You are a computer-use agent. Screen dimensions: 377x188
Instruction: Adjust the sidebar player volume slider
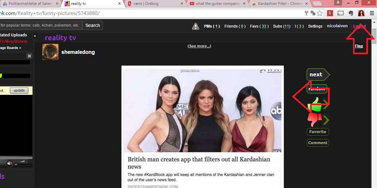pyautogui.click(x=16, y=164)
